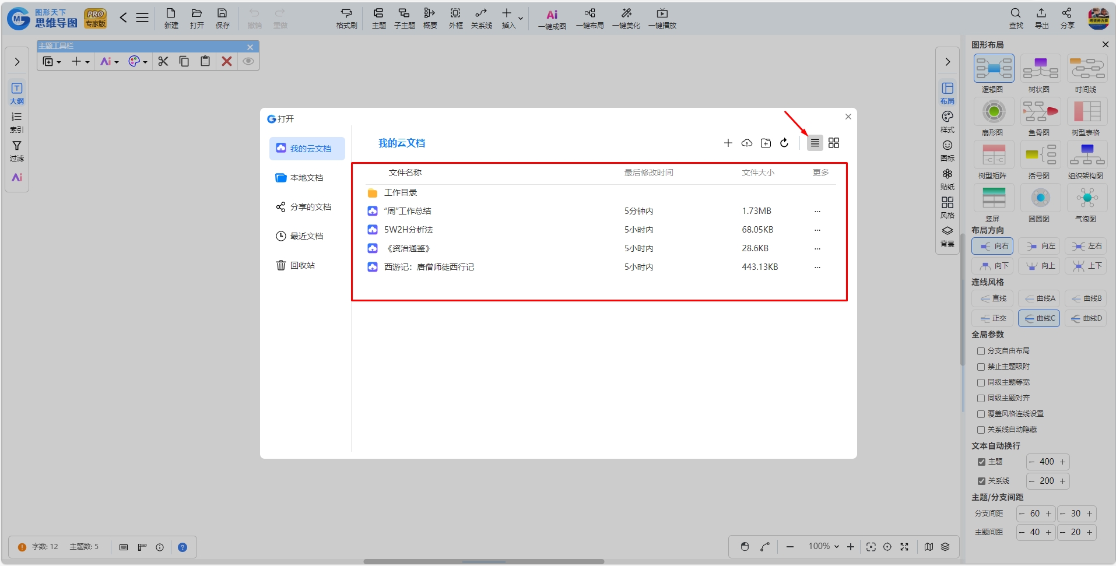This screenshot has width=1116, height=566.
Task: Choose the timeline layout thumbnail
Action: (1087, 68)
